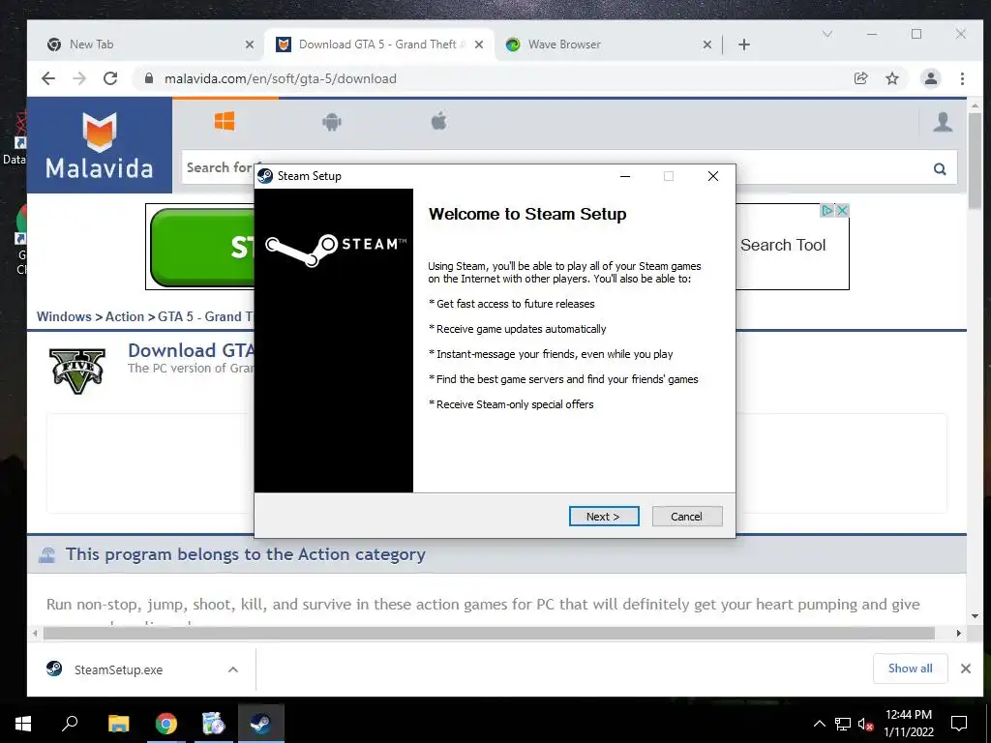This screenshot has height=743, width=991.
Task: Open the Chrome three-dot menu
Action: pos(962,78)
